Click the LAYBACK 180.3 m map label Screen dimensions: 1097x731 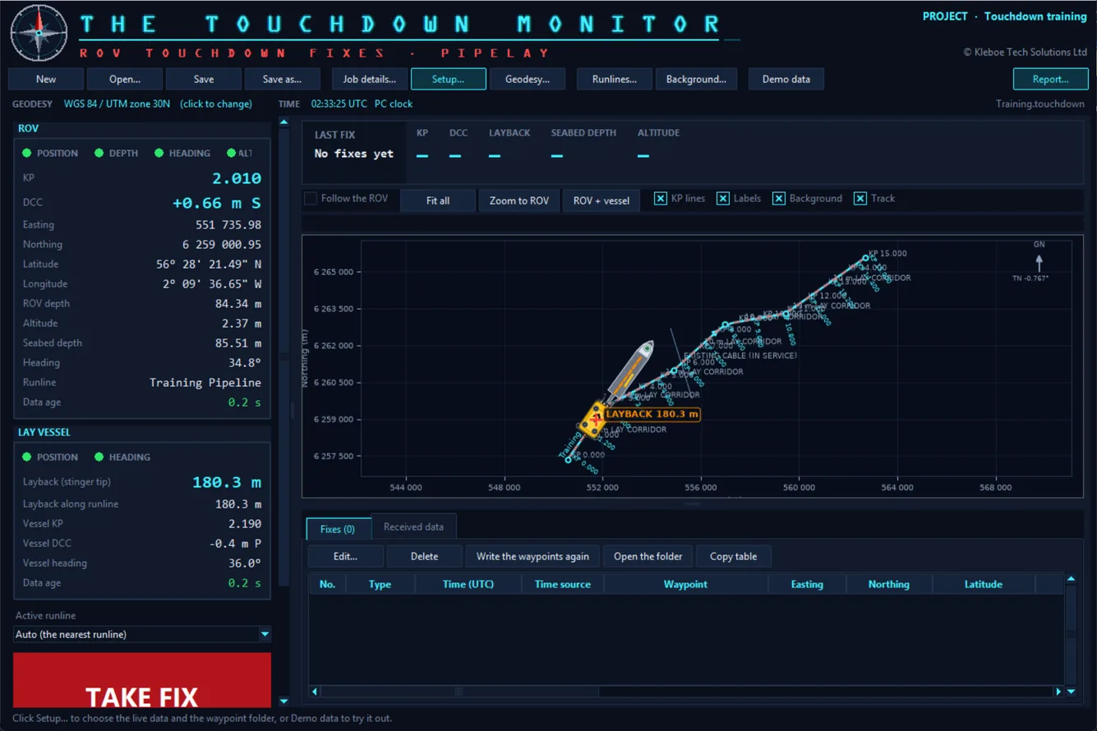point(652,414)
